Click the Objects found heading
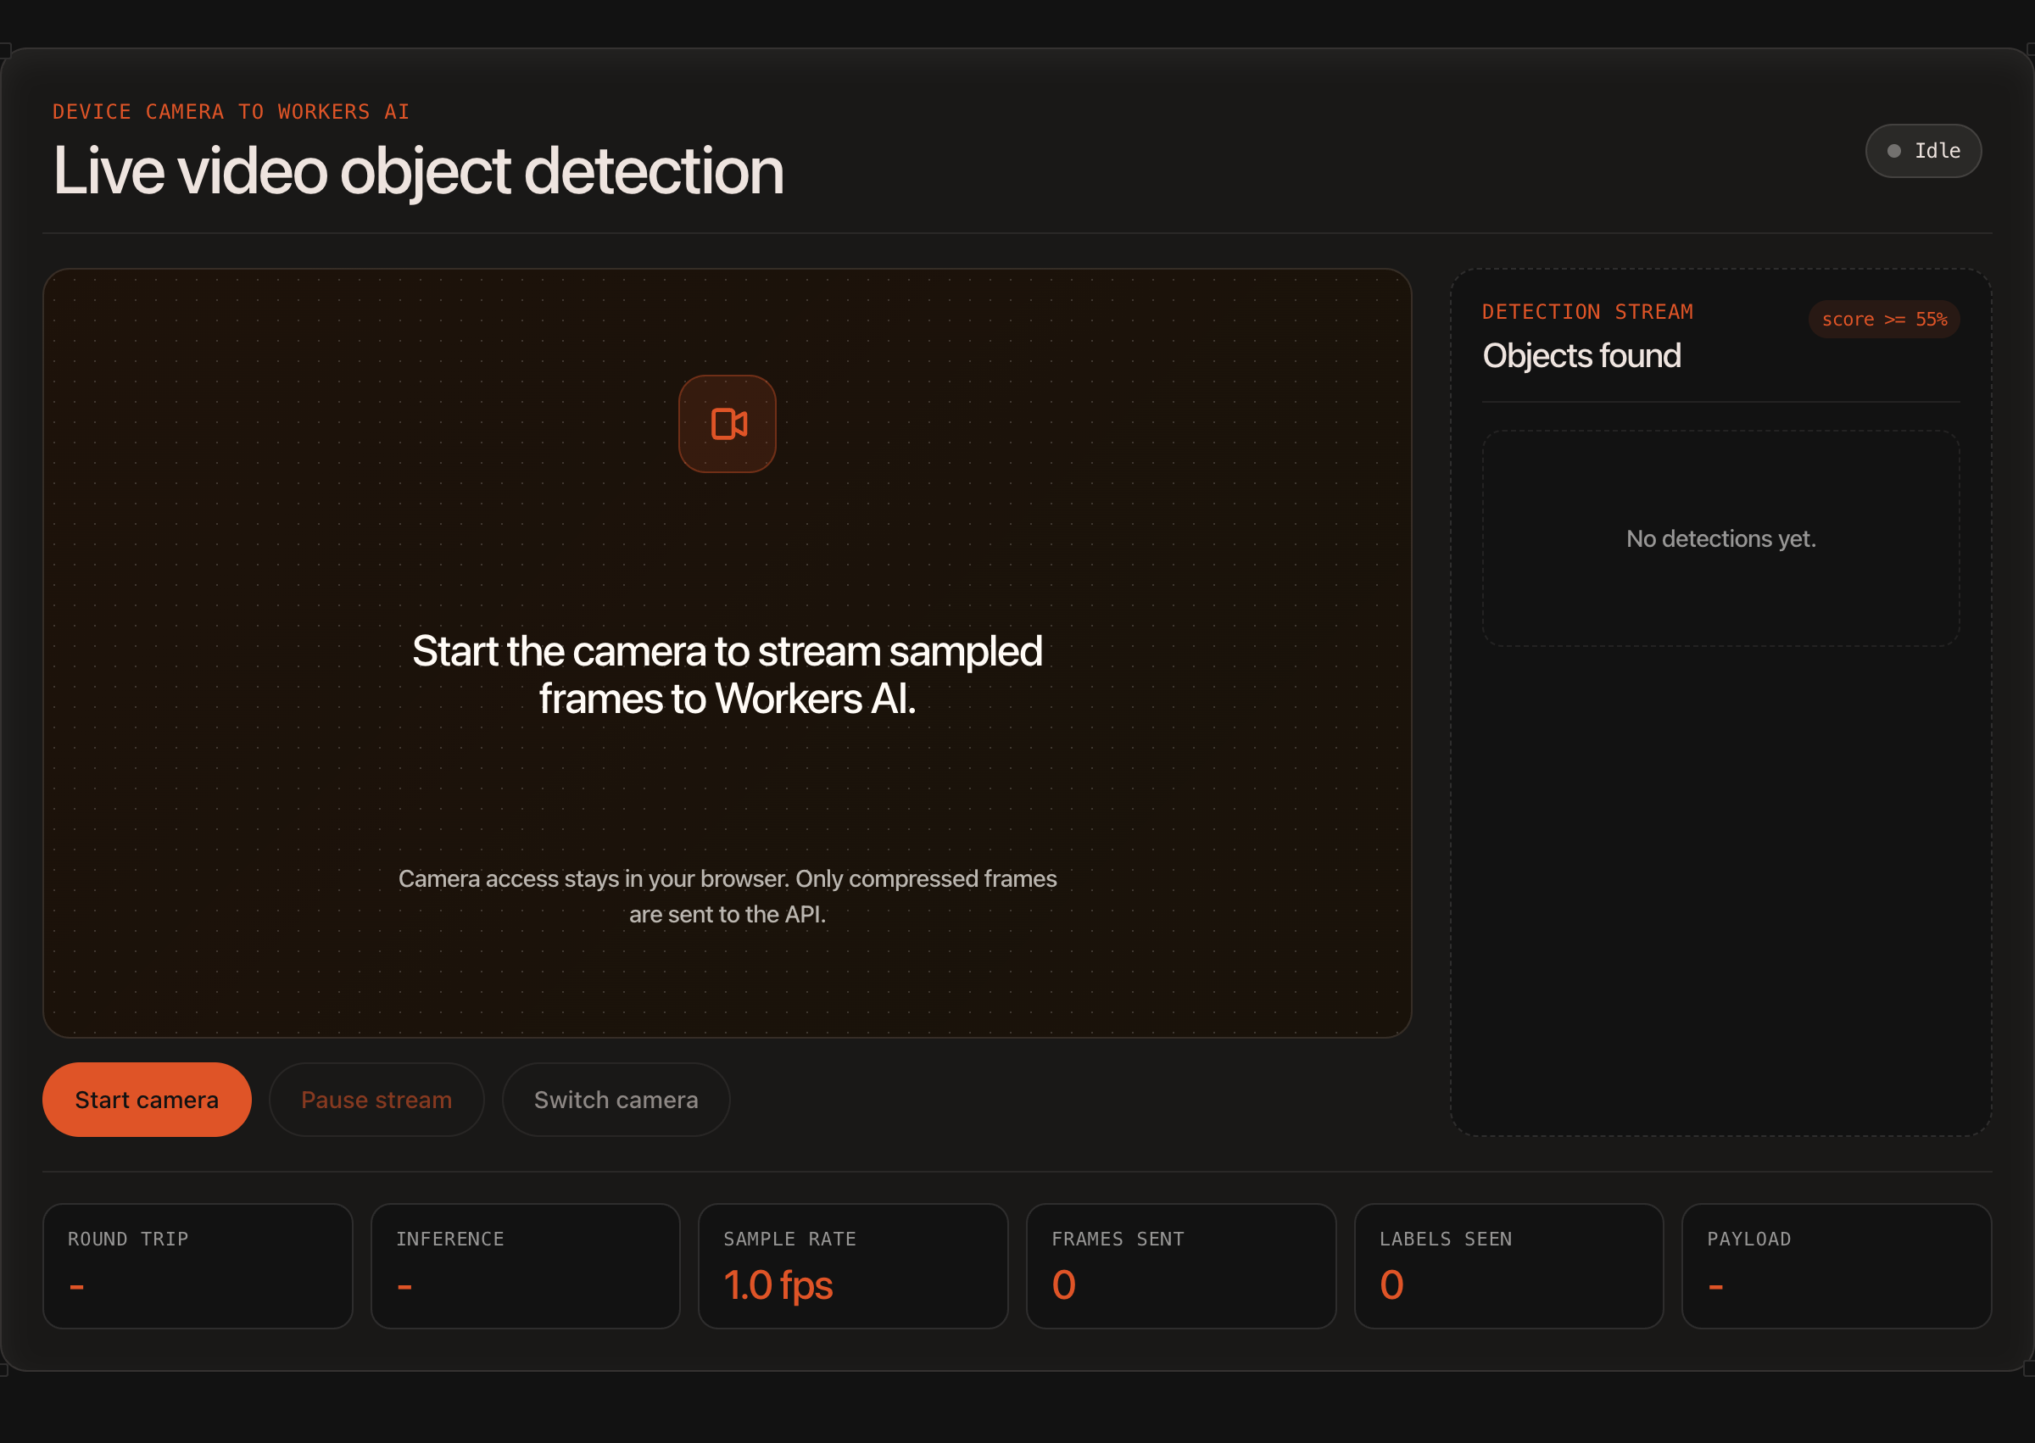Screen dimensions: 2035x1443 pyautogui.click(x=1582, y=355)
